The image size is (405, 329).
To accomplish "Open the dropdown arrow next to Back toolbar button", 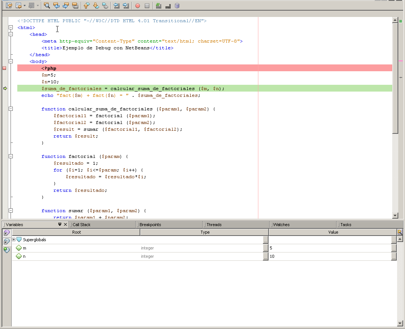I will [24, 6].
